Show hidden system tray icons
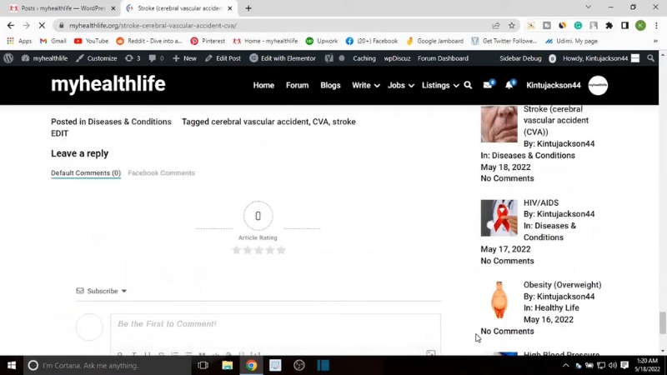Image resolution: width=667 pixels, height=375 pixels. tap(565, 365)
